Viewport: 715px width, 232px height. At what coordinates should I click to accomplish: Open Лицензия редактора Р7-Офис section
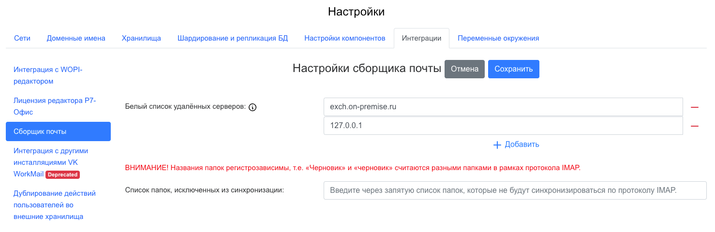pyautogui.click(x=55, y=106)
